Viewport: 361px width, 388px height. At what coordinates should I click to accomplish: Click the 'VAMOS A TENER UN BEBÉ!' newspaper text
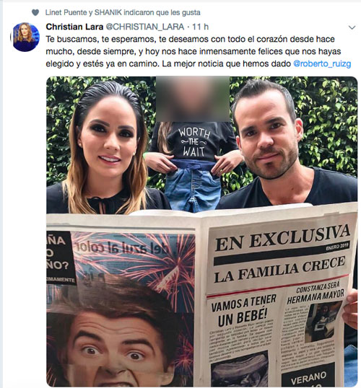coord(243,310)
